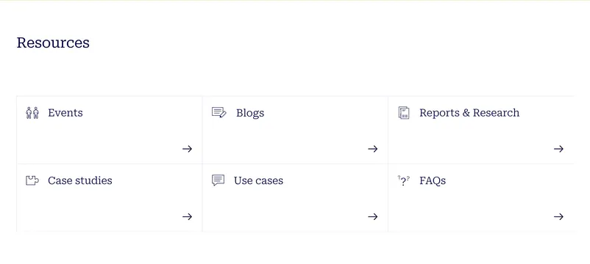Click the Reports & Research document icon
The image size is (590, 264).
(x=404, y=113)
